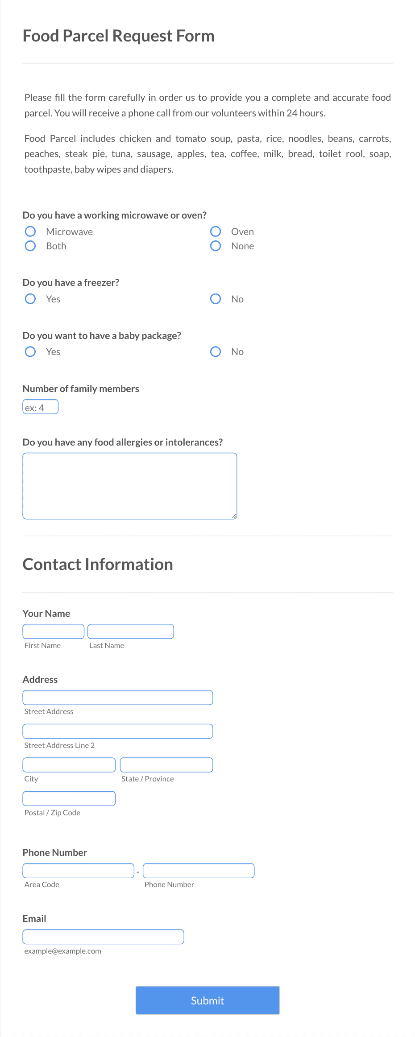Click the Postal / Zip Code field

69,798
